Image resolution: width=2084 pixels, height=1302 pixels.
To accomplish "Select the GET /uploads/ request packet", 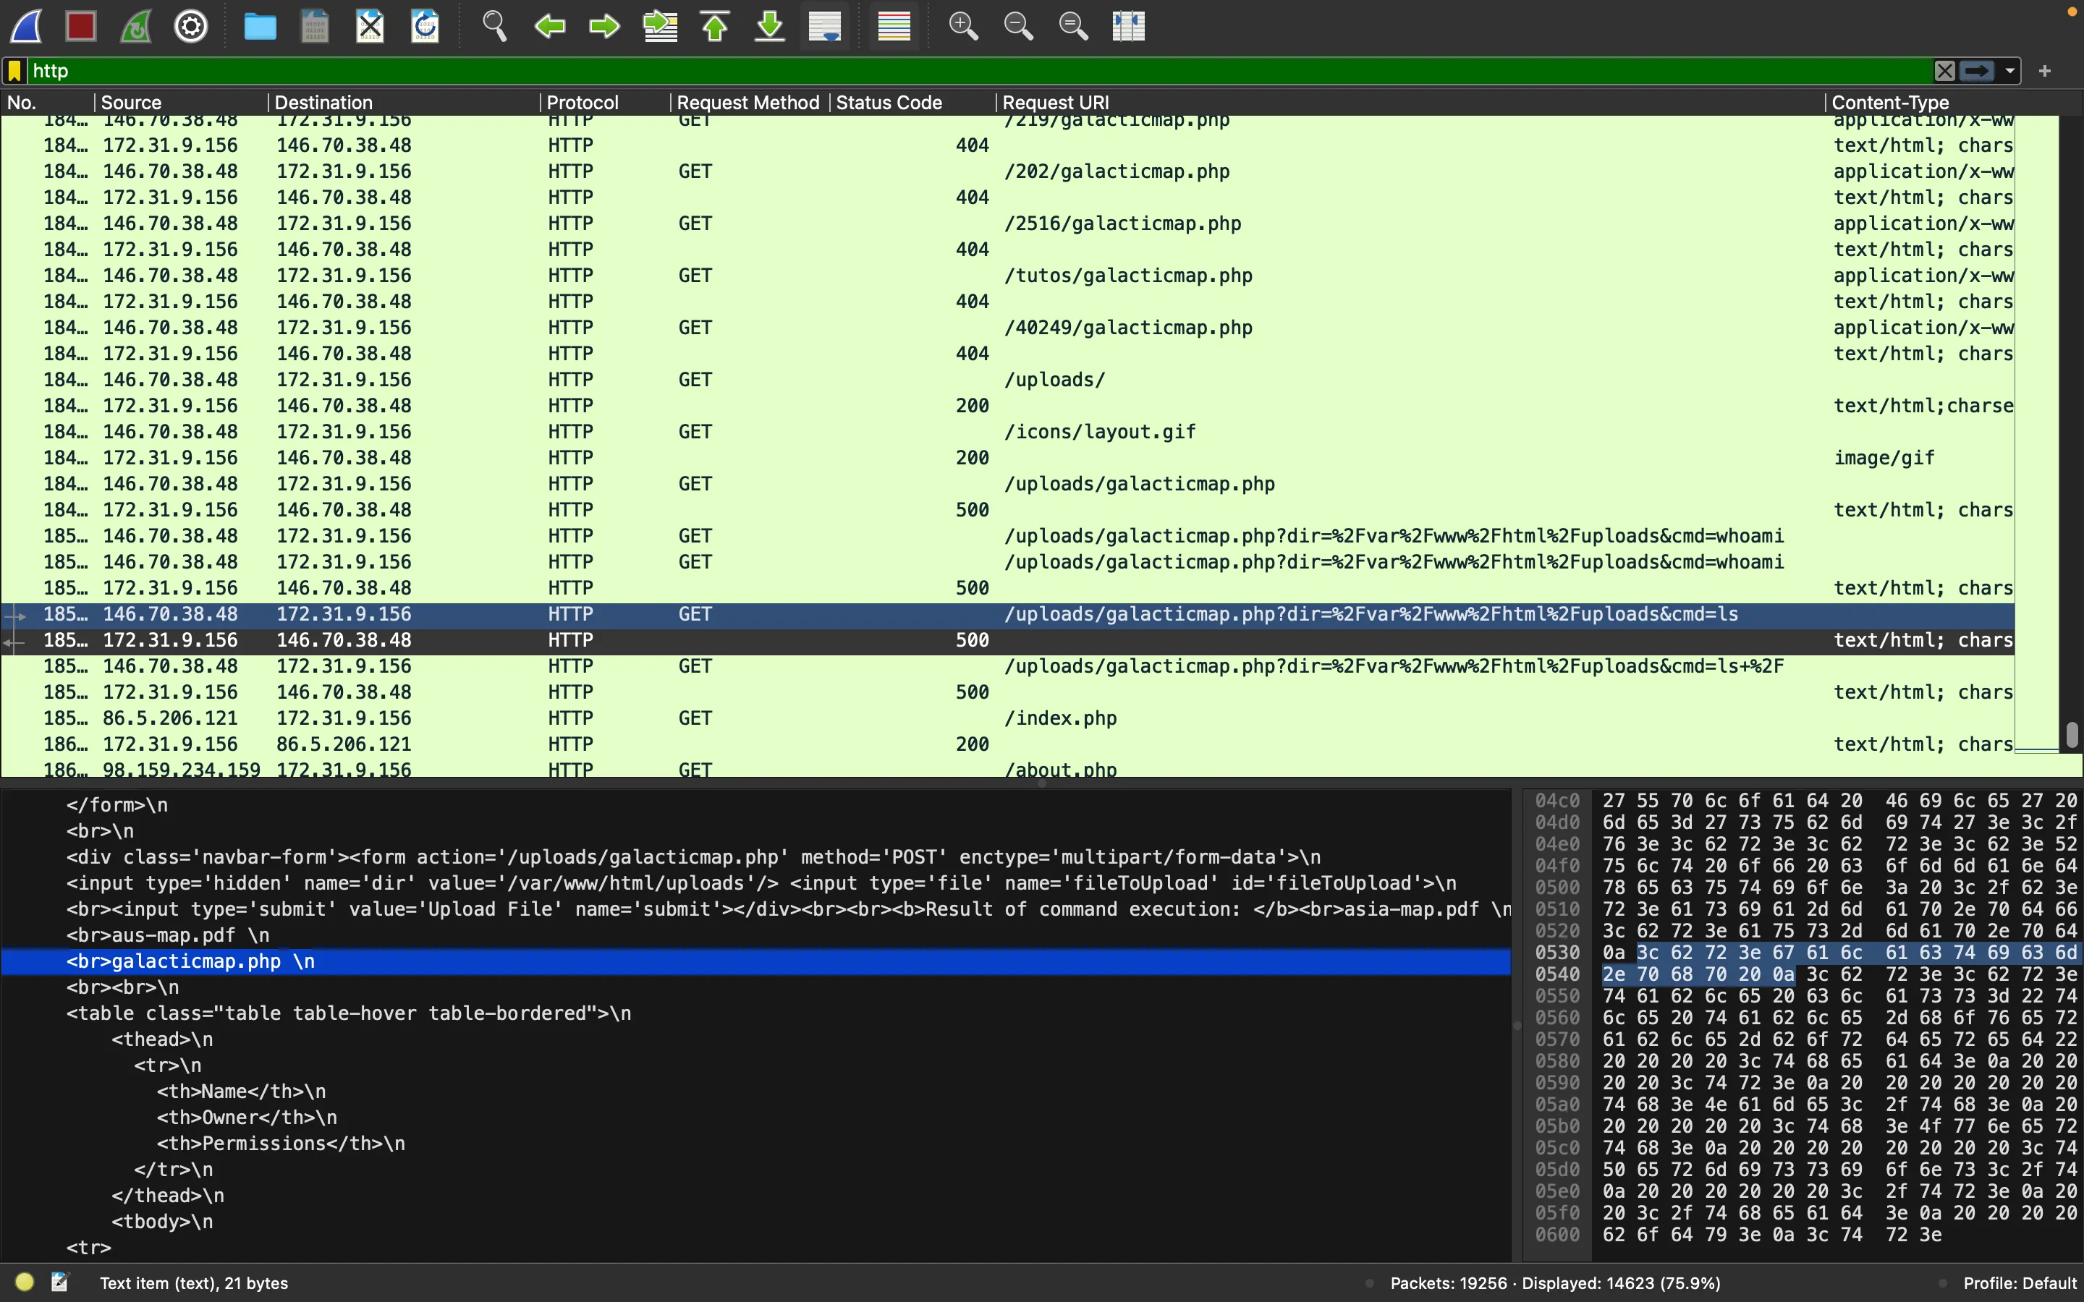I will (x=1007, y=380).
